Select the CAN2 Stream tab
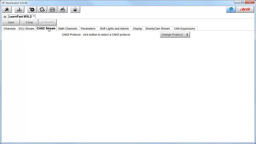 (x=46, y=28)
